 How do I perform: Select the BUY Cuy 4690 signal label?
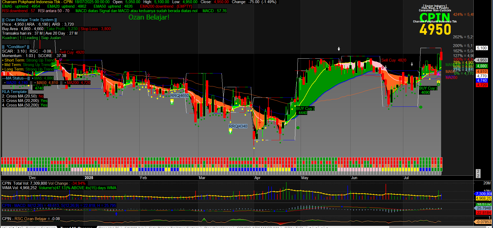(428, 90)
